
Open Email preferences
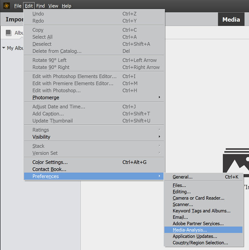pos(203,217)
